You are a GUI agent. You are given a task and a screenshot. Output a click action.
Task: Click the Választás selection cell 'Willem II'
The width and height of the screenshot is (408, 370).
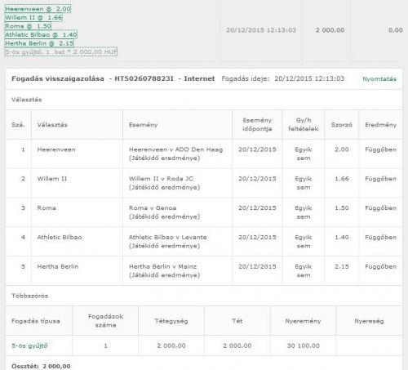point(52,179)
